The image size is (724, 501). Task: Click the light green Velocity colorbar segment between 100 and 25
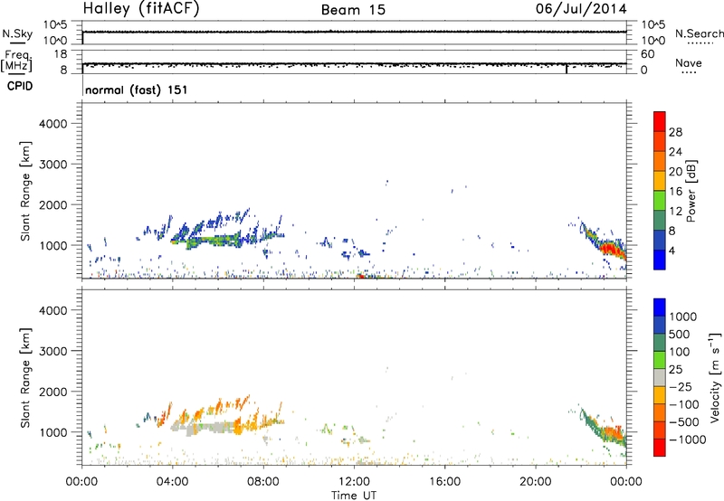pos(660,360)
